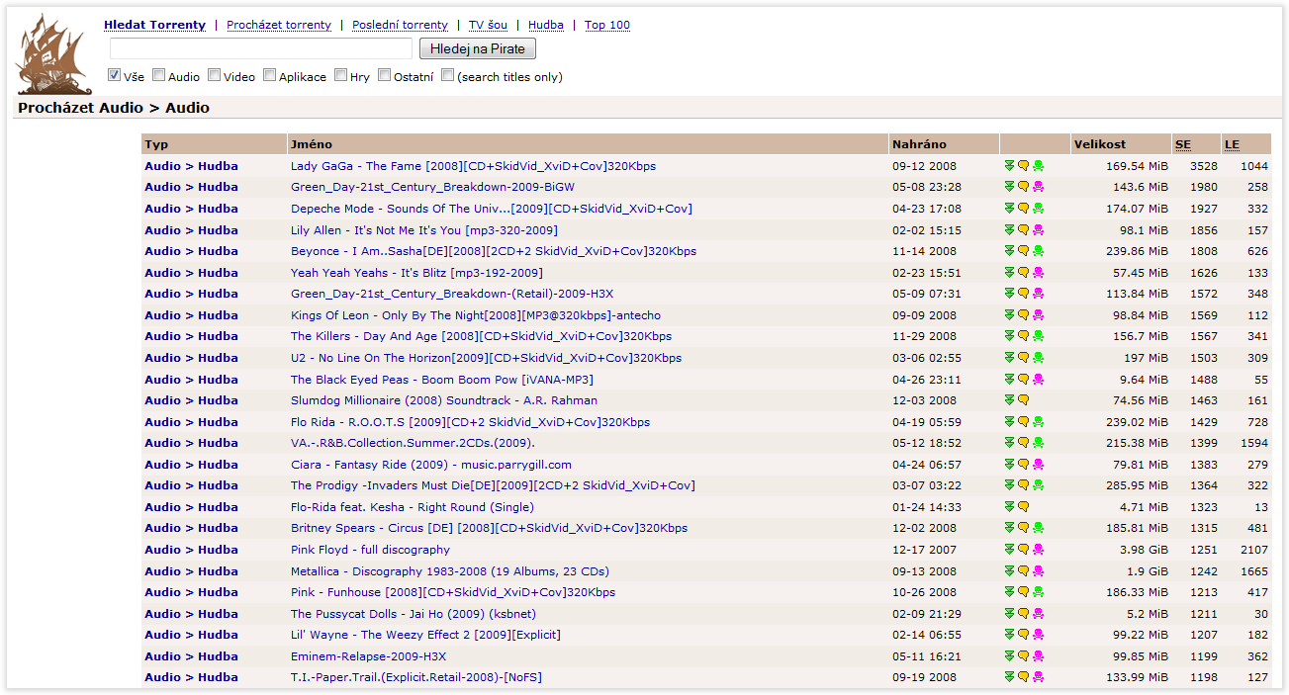Check the Aplikace filter checkbox

[269, 75]
